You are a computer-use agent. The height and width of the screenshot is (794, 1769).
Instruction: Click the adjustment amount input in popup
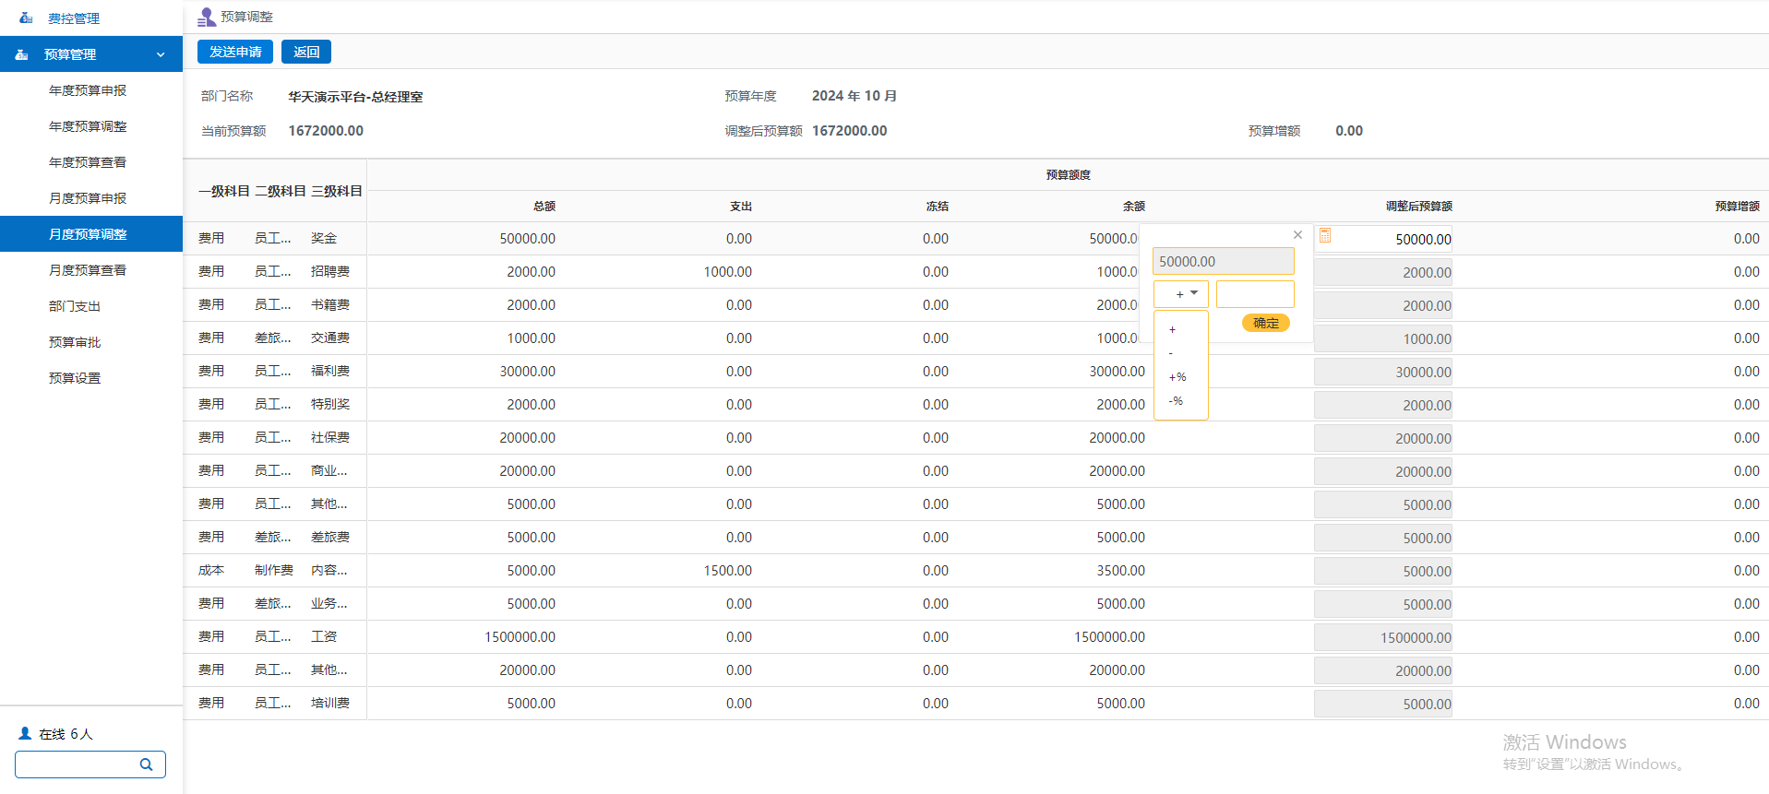tap(1255, 294)
